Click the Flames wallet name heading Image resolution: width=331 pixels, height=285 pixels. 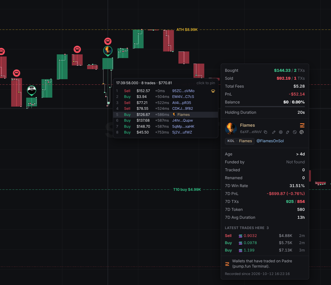pyautogui.click(x=247, y=125)
